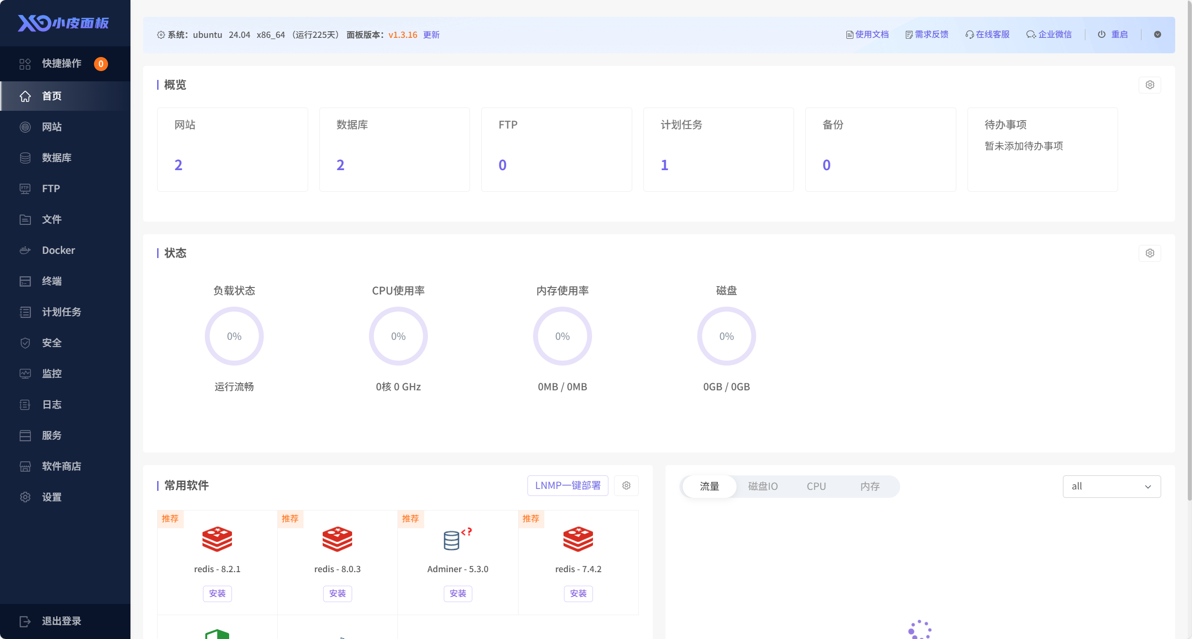The height and width of the screenshot is (639, 1192).
Task: Click the 软件商店 store icon
Action: tap(25, 466)
